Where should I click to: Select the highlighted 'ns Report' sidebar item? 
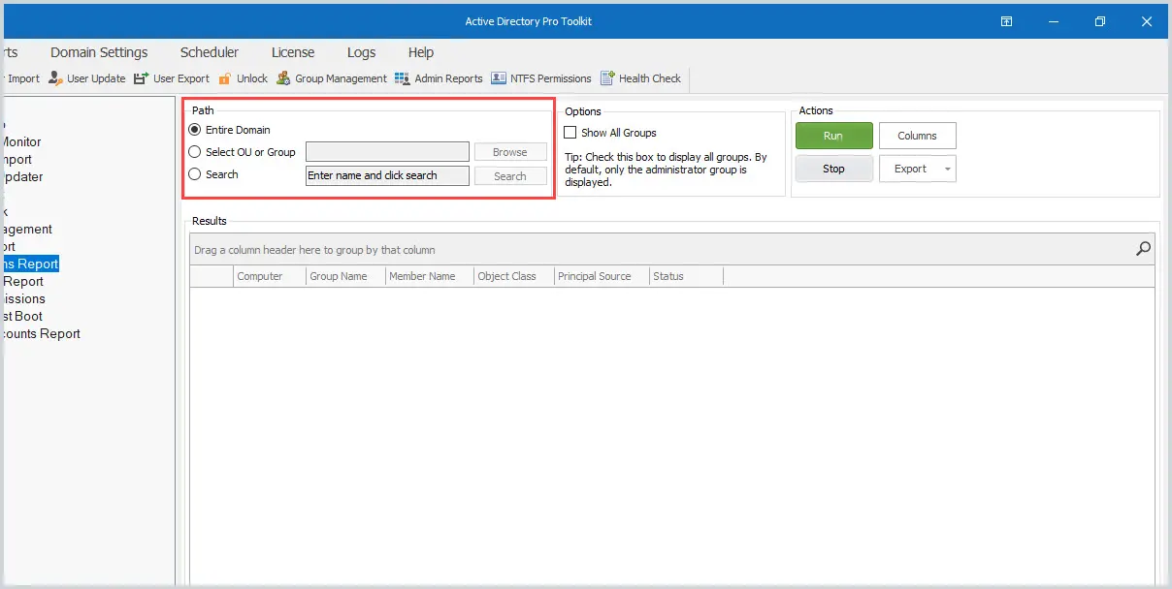(x=29, y=263)
